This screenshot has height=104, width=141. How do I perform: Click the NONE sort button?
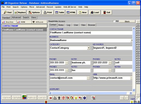[24, 22]
